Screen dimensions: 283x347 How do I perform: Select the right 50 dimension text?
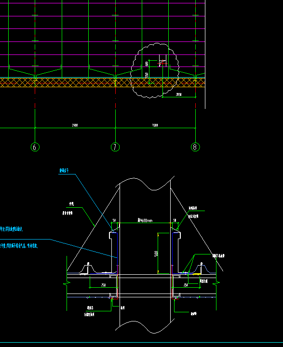(x=175, y=220)
